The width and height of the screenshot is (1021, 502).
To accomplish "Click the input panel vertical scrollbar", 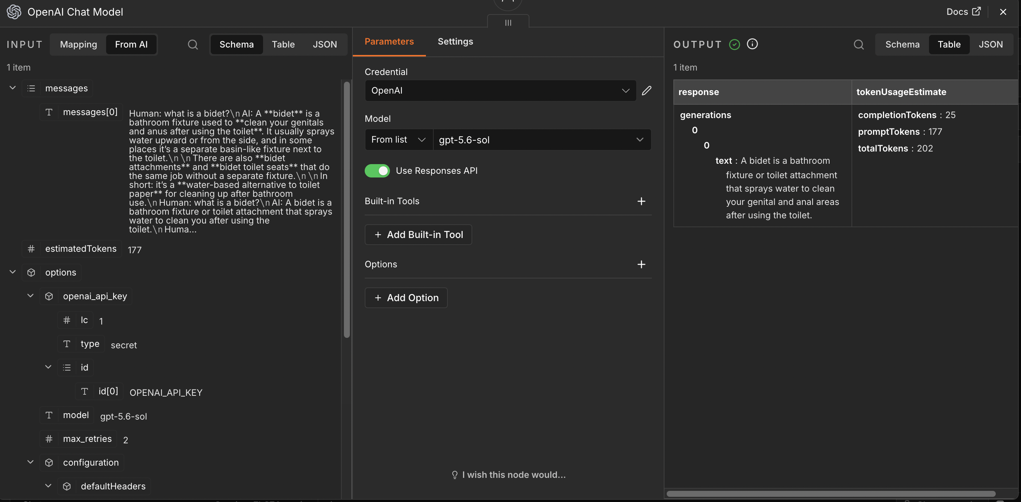I will tap(347, 209).
